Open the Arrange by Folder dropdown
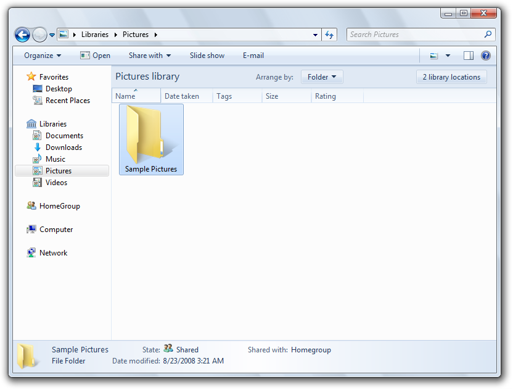The height and width of the screenshot is (390, 513). [x=322, y=77]
